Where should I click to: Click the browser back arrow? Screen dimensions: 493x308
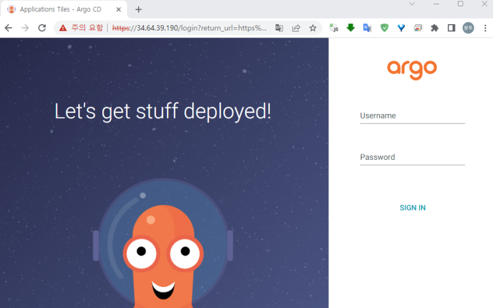coord(9,28)
